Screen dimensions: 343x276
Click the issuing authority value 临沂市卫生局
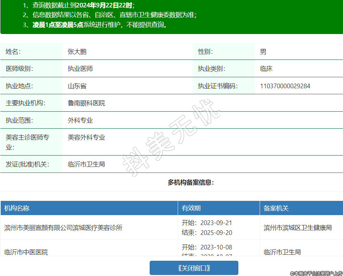(x=86, y=164)
